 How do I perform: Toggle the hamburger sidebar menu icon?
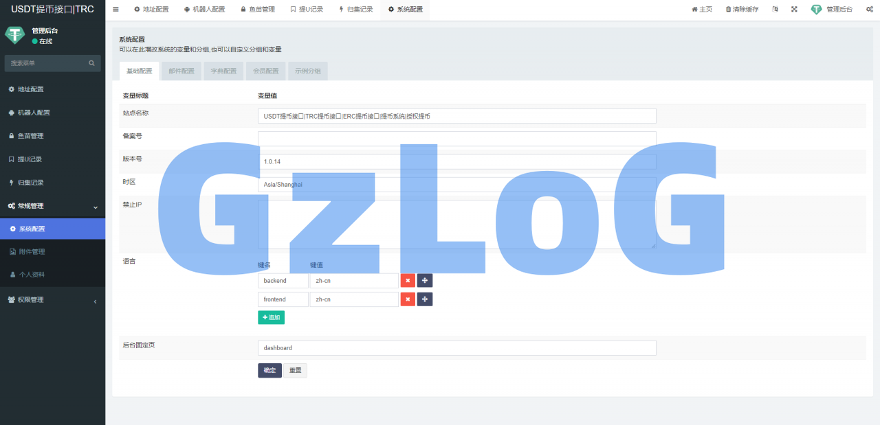[x=115, y=10]
